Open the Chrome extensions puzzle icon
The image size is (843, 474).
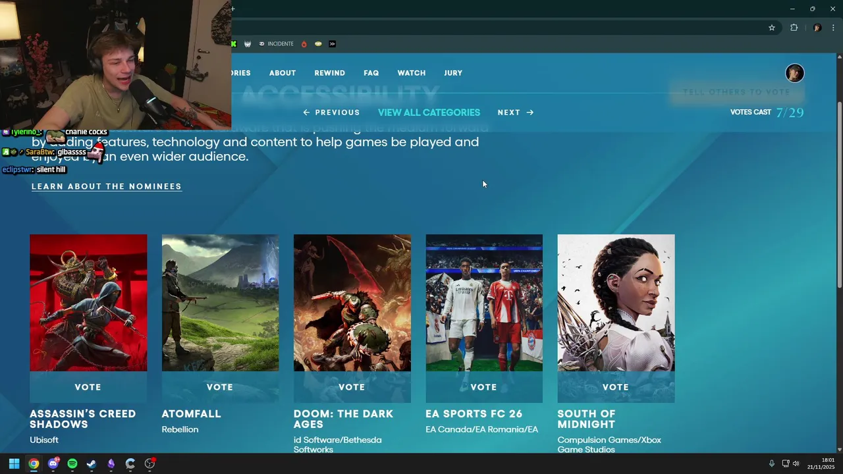(x=794, y=28)
